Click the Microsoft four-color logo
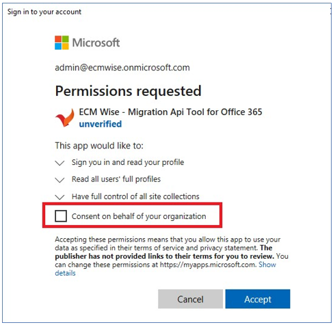 62,42
